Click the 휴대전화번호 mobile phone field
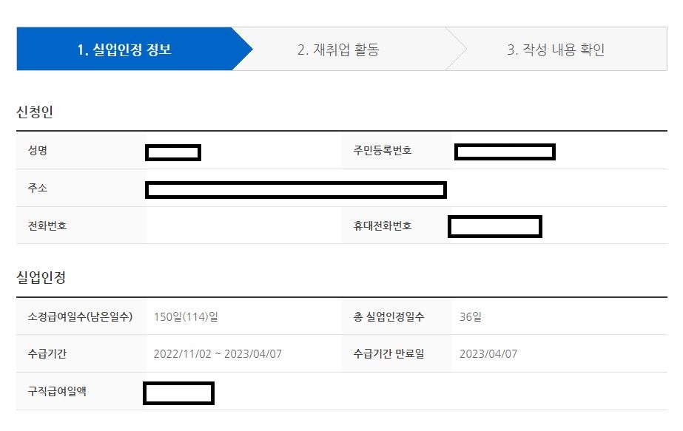683x431 pixels. pos(494,226)
